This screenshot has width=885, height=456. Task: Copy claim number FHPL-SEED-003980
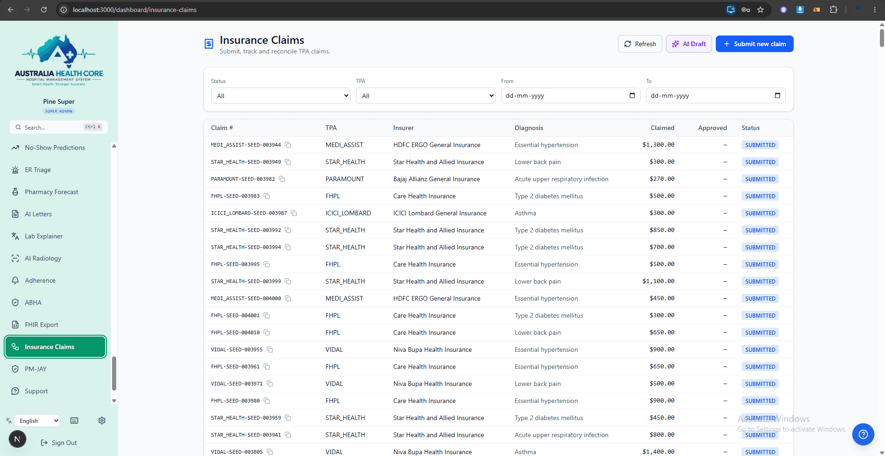267,401
